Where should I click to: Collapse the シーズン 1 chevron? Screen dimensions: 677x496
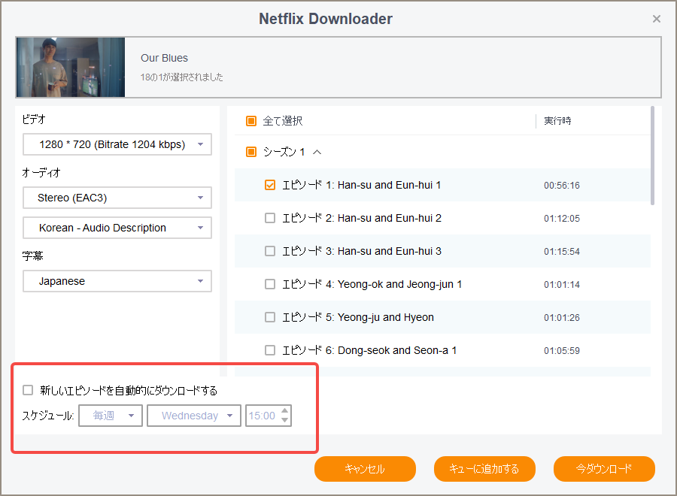[317, 152]
